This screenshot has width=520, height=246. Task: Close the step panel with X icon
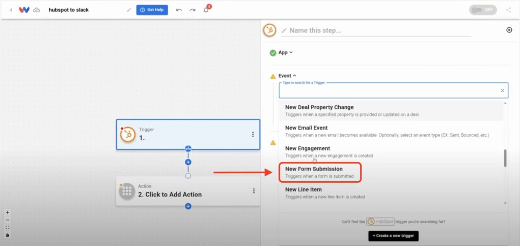[x=509, y=30]
